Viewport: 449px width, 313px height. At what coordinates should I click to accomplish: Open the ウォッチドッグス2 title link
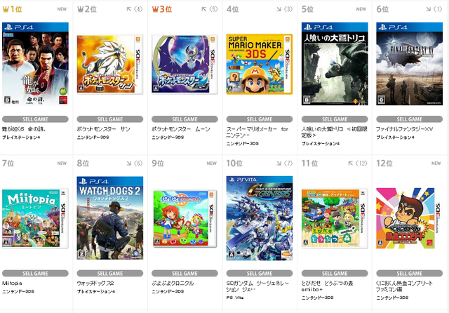coord(95,284)
